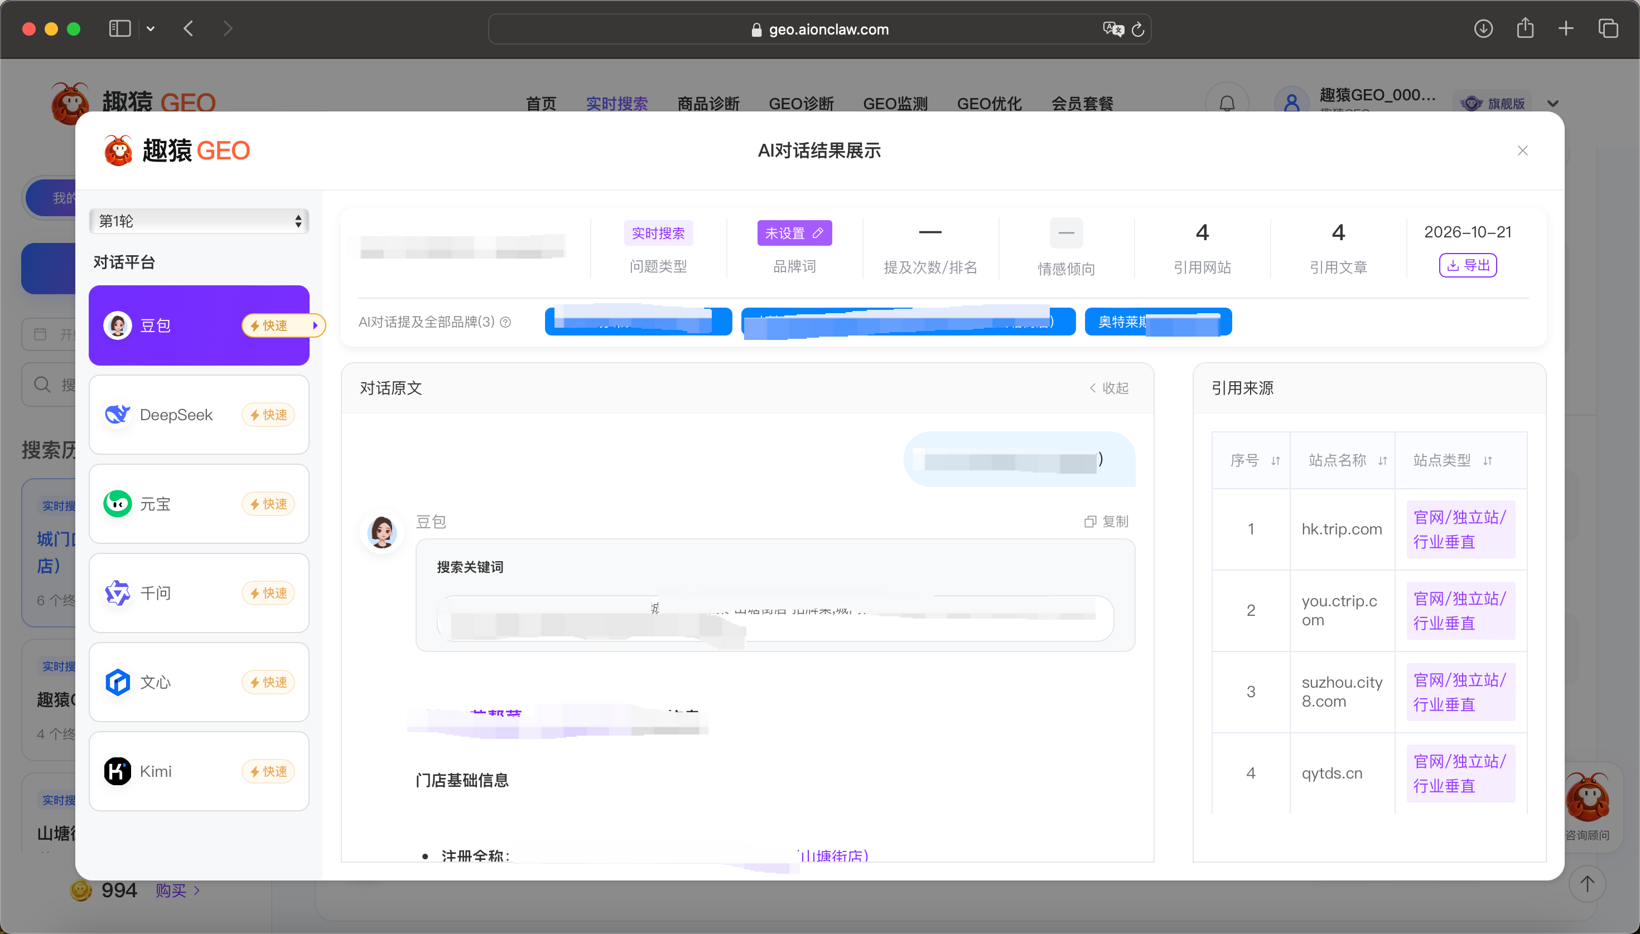Click the 快速 badge on 千问 card
Screen dimensions: 1640x934
point(268,594)
